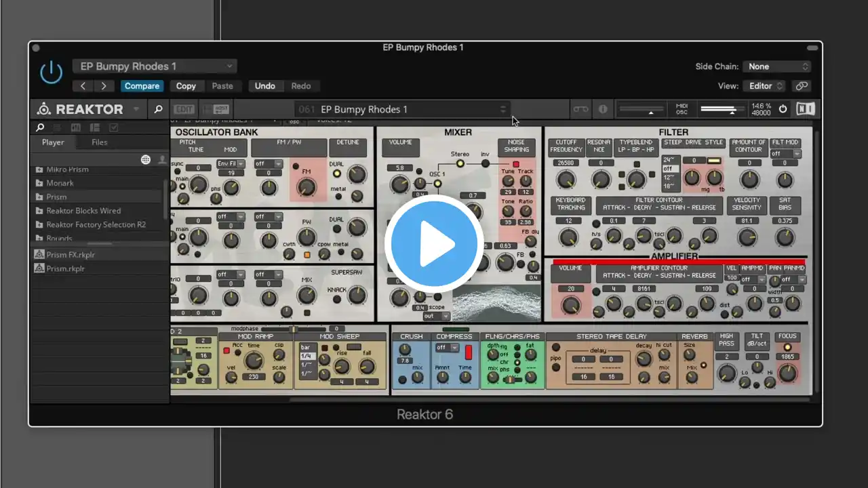Click the Paste button
868x488 pixels.
222,86
